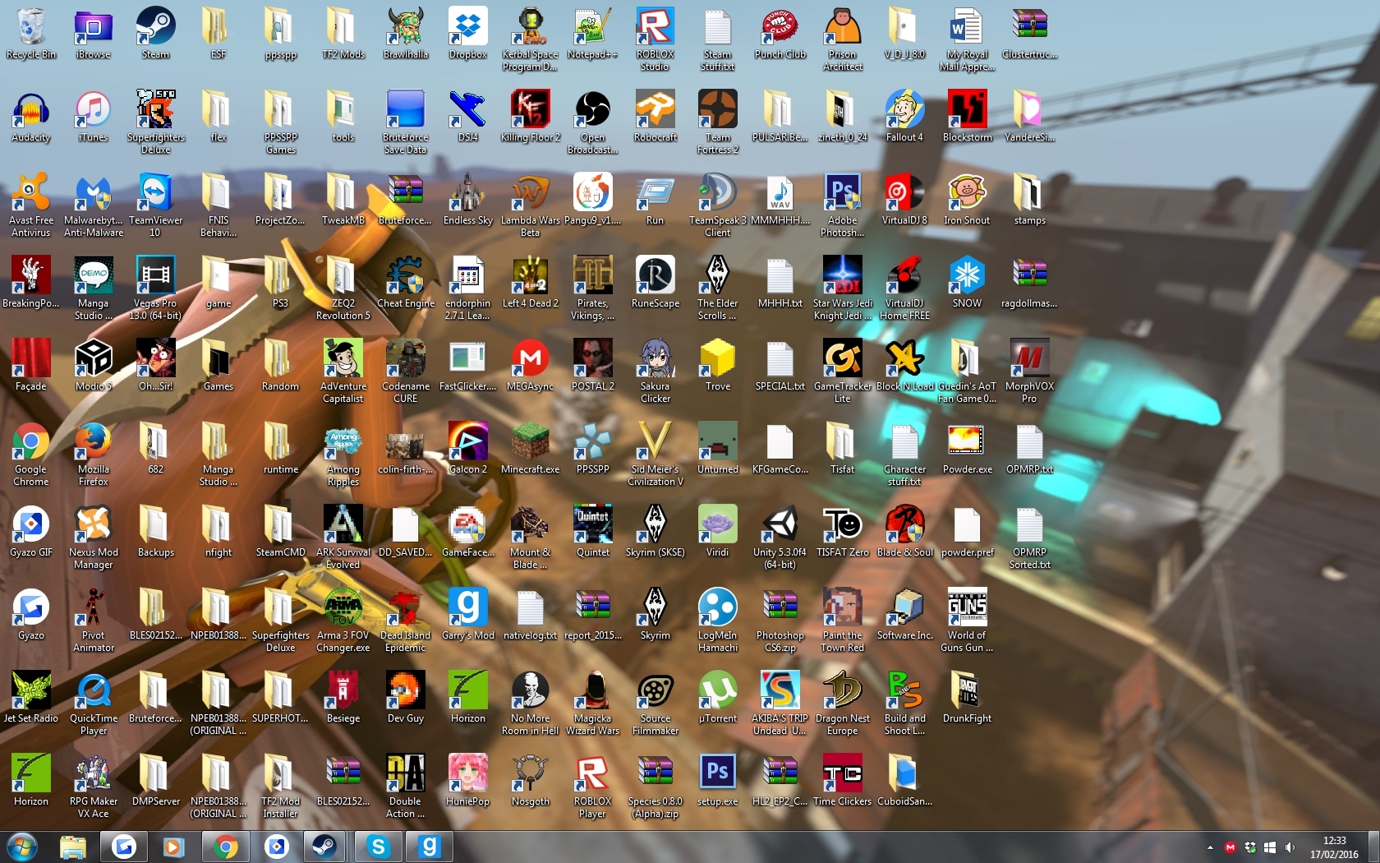Select the OPMRP Sorted.txt desktop file
Image resolution: width=1380 pixels, height=863 pixels.
pos(1030,538)
